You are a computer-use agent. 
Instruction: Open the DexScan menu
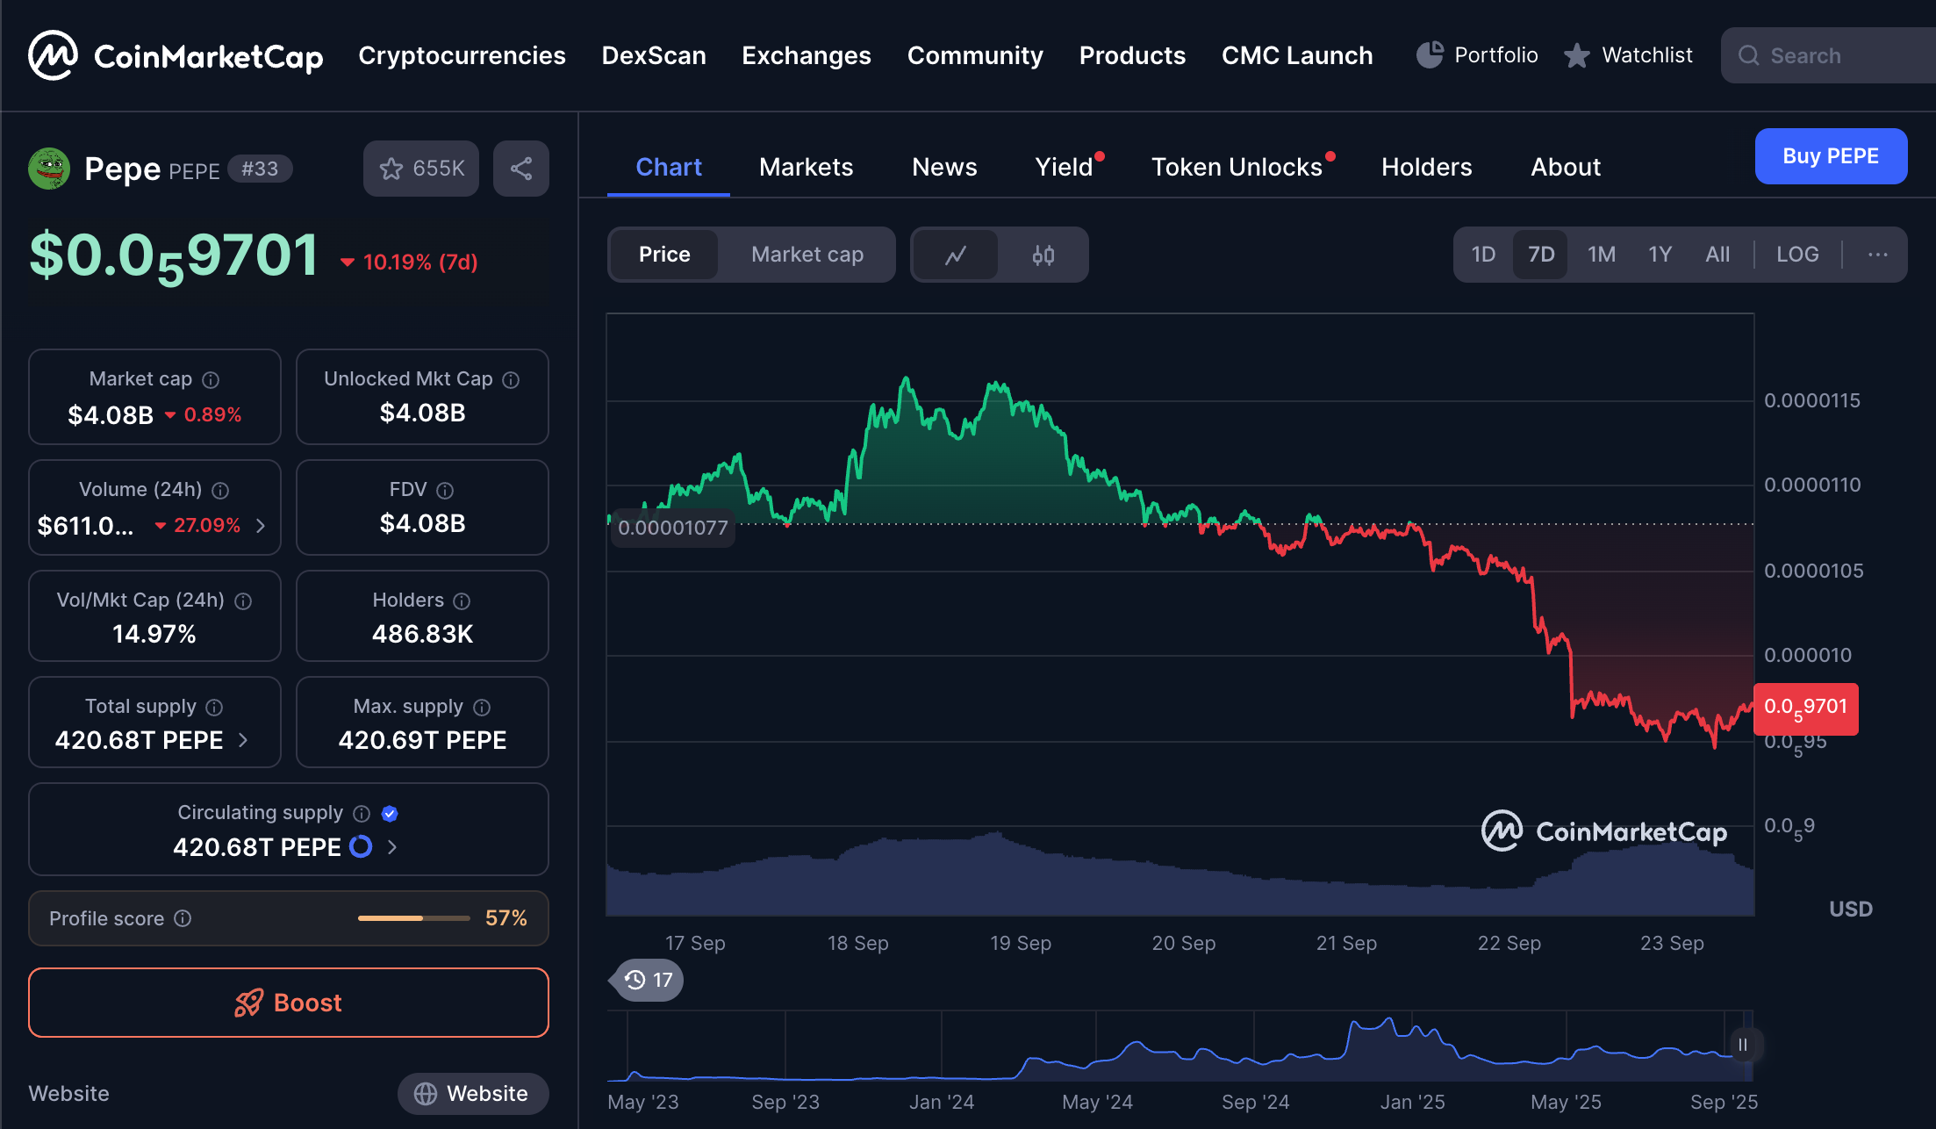coord(654,55)
